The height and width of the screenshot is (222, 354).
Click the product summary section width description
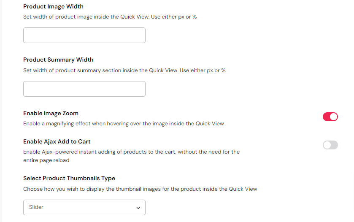[124, 70]
